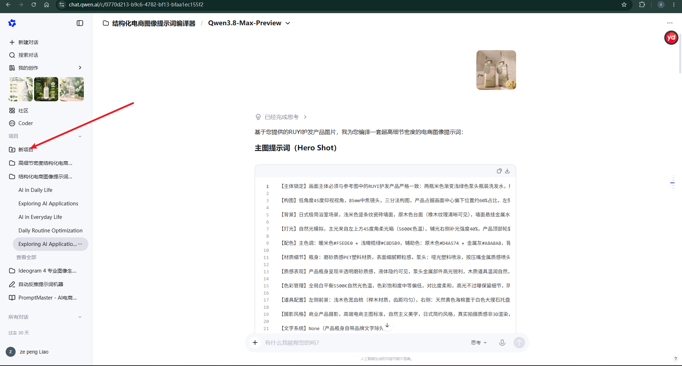Open browser three-dot menu
The width and height of the screenshot is (682, 366).
(x=674, y=5)
